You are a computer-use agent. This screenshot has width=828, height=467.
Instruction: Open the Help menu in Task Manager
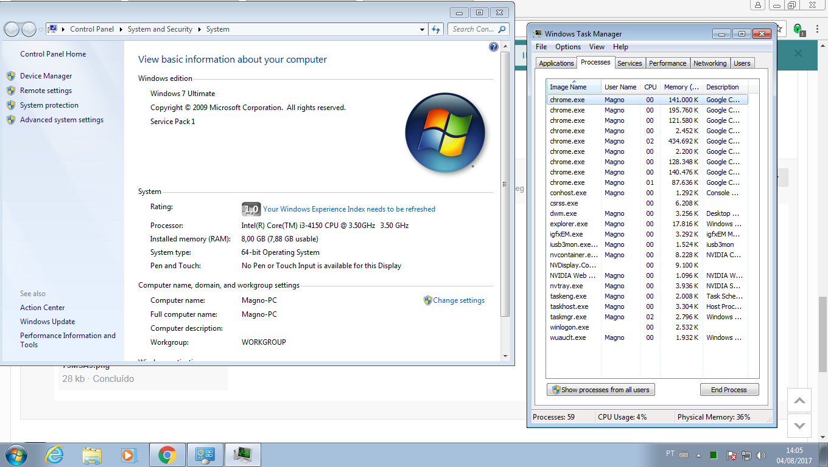[x=621, y=47]
